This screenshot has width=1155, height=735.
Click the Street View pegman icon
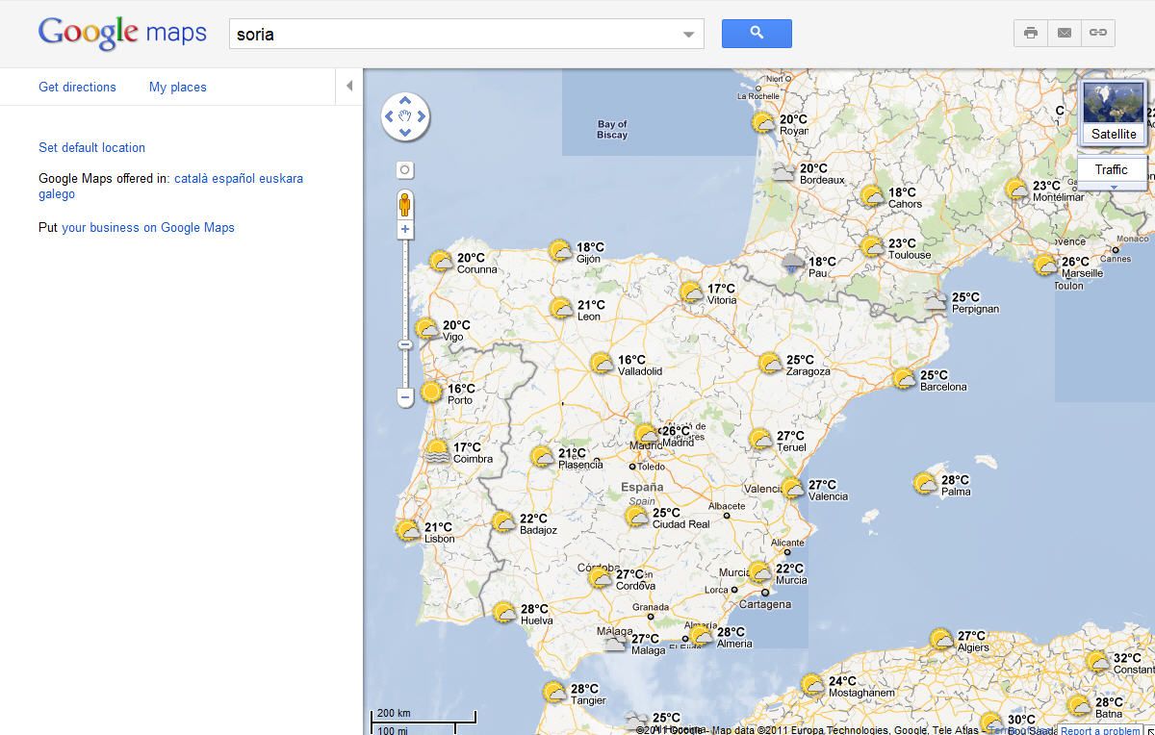tap(405, 205)
